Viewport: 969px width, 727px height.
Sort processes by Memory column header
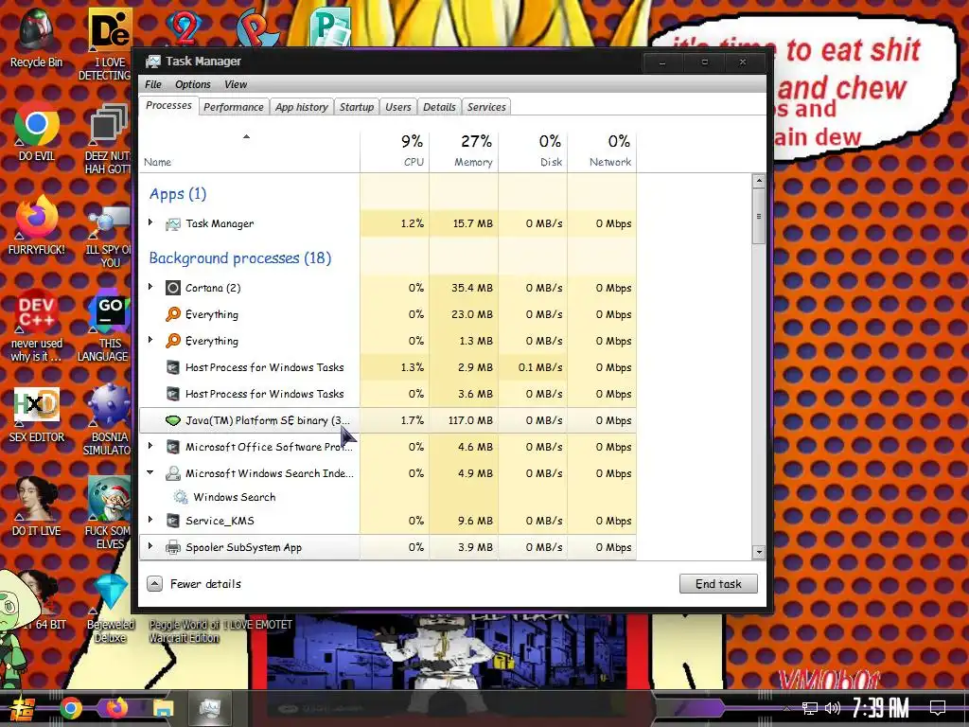pyautogui.click(x=464, y=151)
